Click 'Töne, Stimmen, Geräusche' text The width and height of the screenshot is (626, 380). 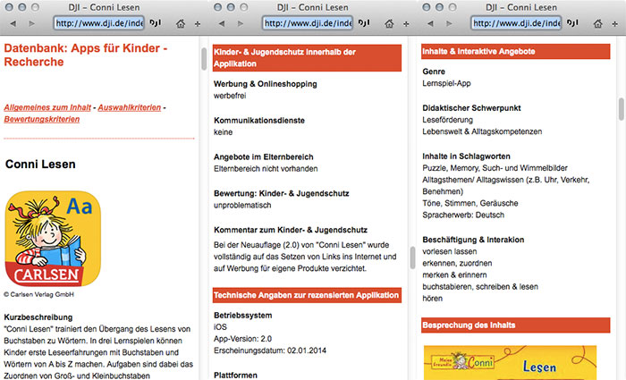click(470, 203)
